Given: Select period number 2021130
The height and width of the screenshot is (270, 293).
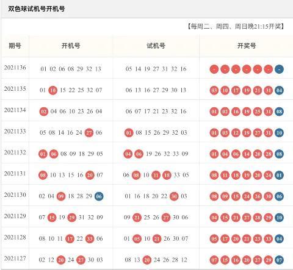Looking at the screenshot, I should tap(15, 195).
